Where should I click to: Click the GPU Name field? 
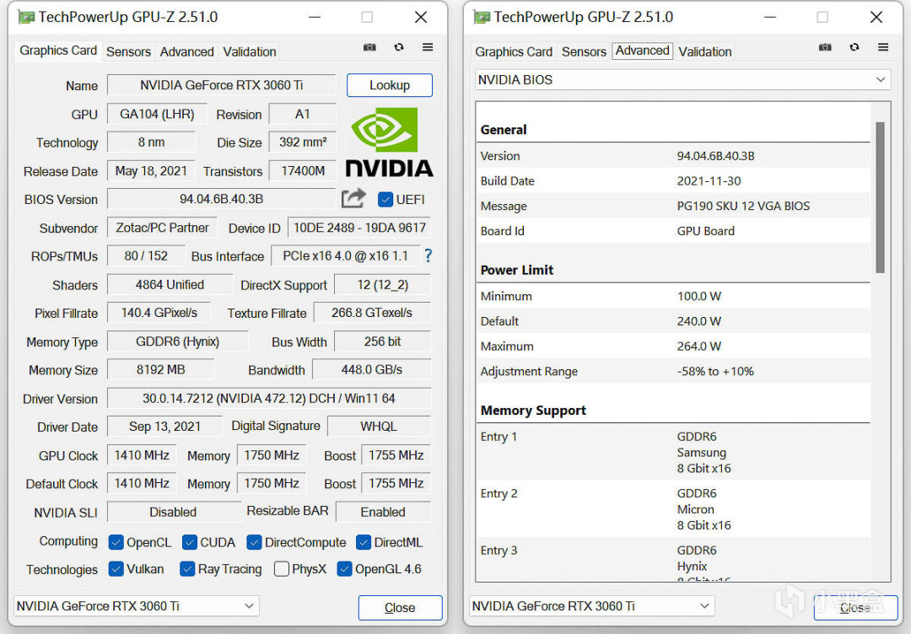click(x=221, y=85)
